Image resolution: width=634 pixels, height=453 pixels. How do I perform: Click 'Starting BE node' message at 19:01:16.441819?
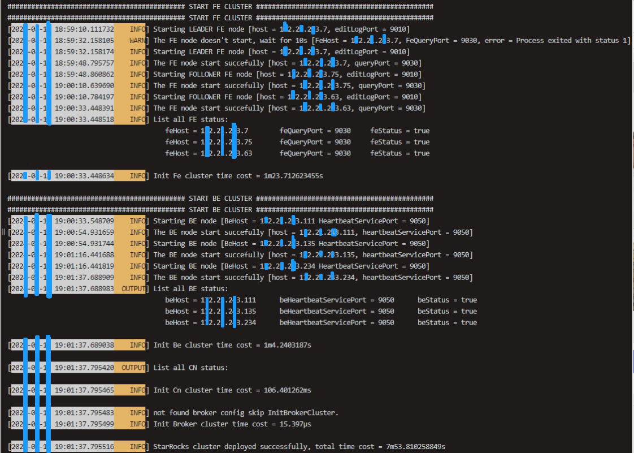point(291,266)
